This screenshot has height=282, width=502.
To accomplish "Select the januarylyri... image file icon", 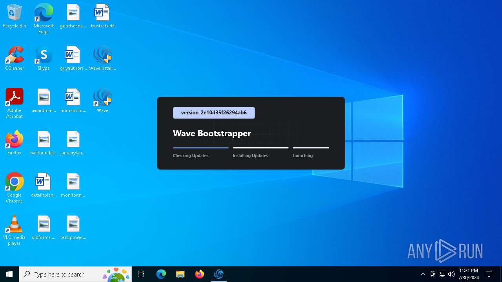I will [x=73, y=143].
